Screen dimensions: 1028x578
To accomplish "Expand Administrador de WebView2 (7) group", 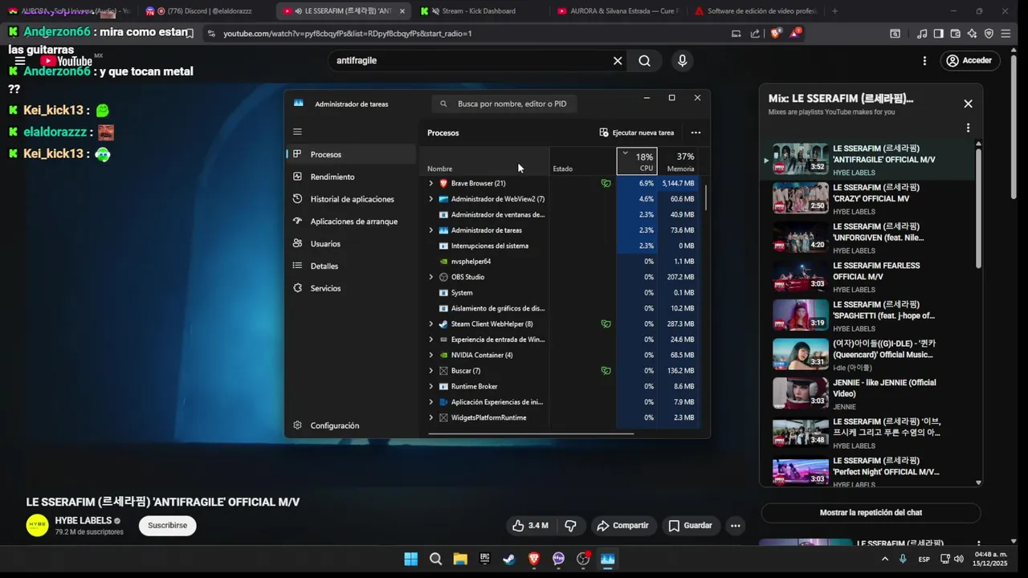I will [430, 199].
